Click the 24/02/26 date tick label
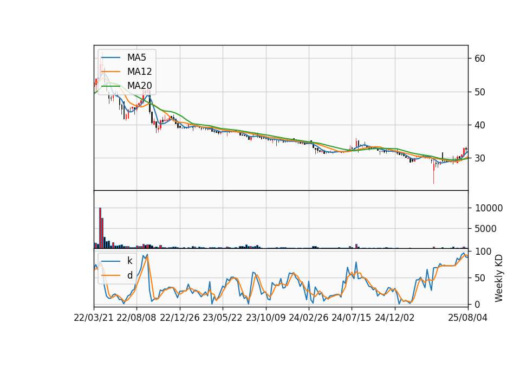 coord(308,318)
